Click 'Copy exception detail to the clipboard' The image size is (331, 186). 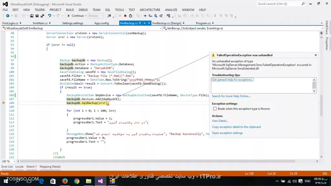coord(236,127)
